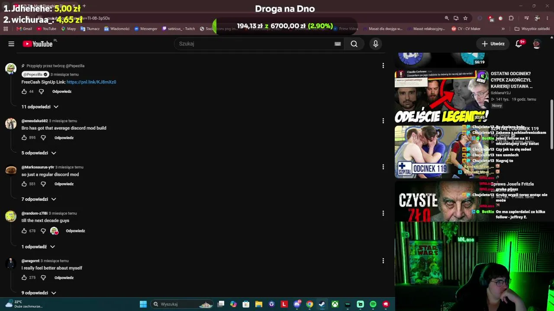Open the YouTube guide hamburger menu
Screen dimensions: 554x311
[x=11, y=44]
